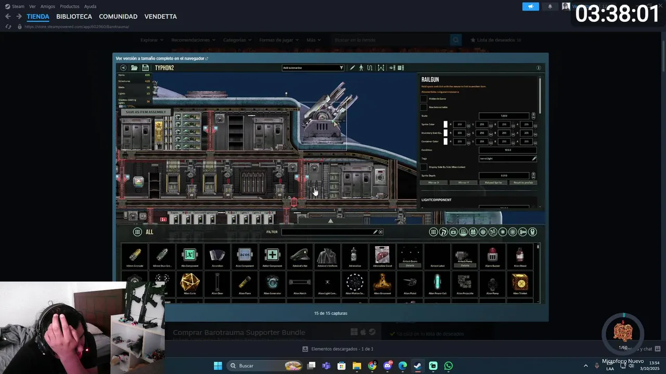The height and width of the screenshot is (374, 666).
Task: Click SAVE AS ITEM ASSEMBLY button
Action: click(146, 112)
